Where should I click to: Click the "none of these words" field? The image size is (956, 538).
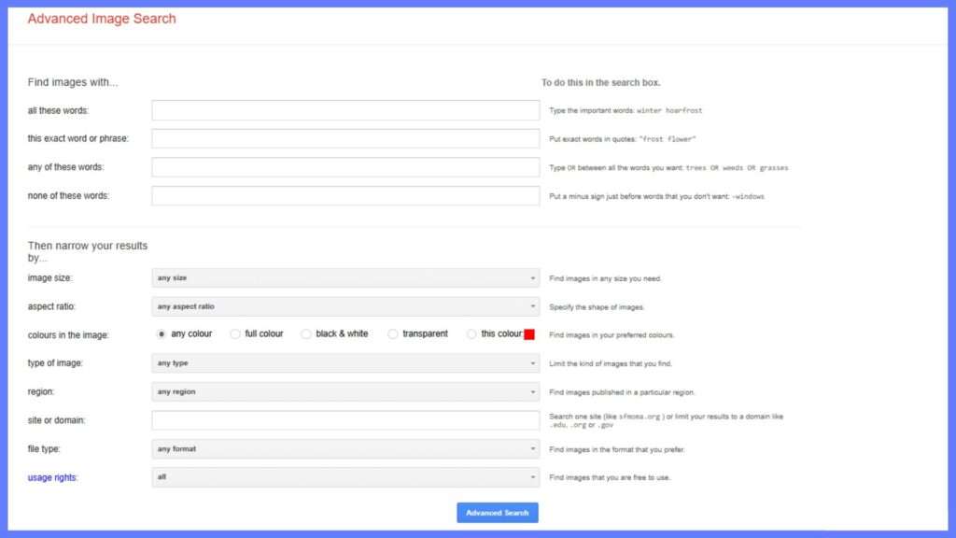(345, 195)
